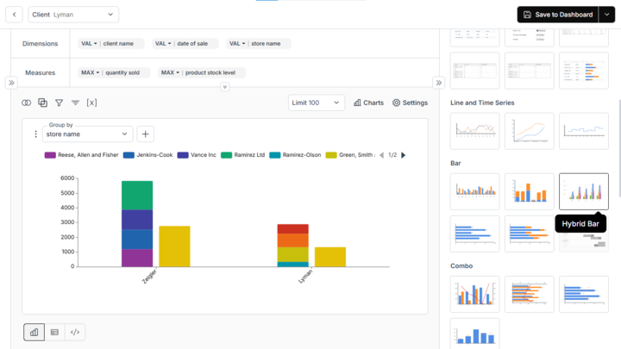
Task: Go back using the left chevron button
Action: [x=14, y=15]
